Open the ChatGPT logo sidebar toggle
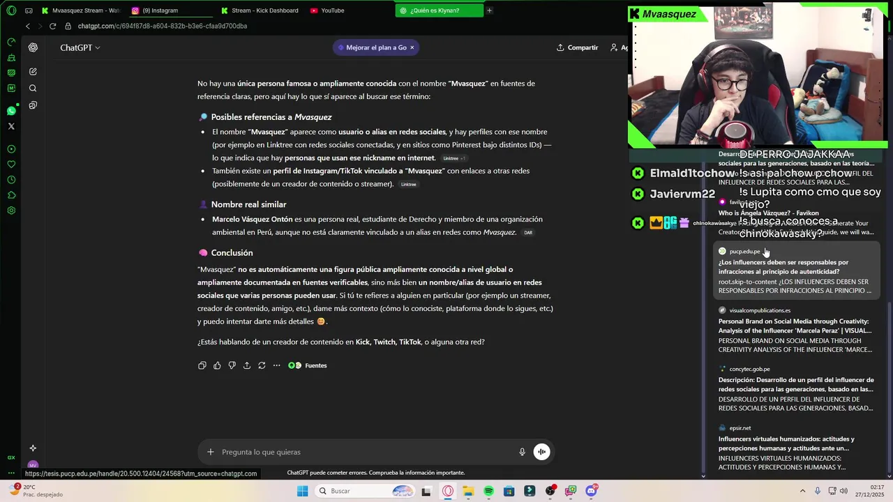Image resolution: width=893 pixels, height=502 pixels. (33, 47)
